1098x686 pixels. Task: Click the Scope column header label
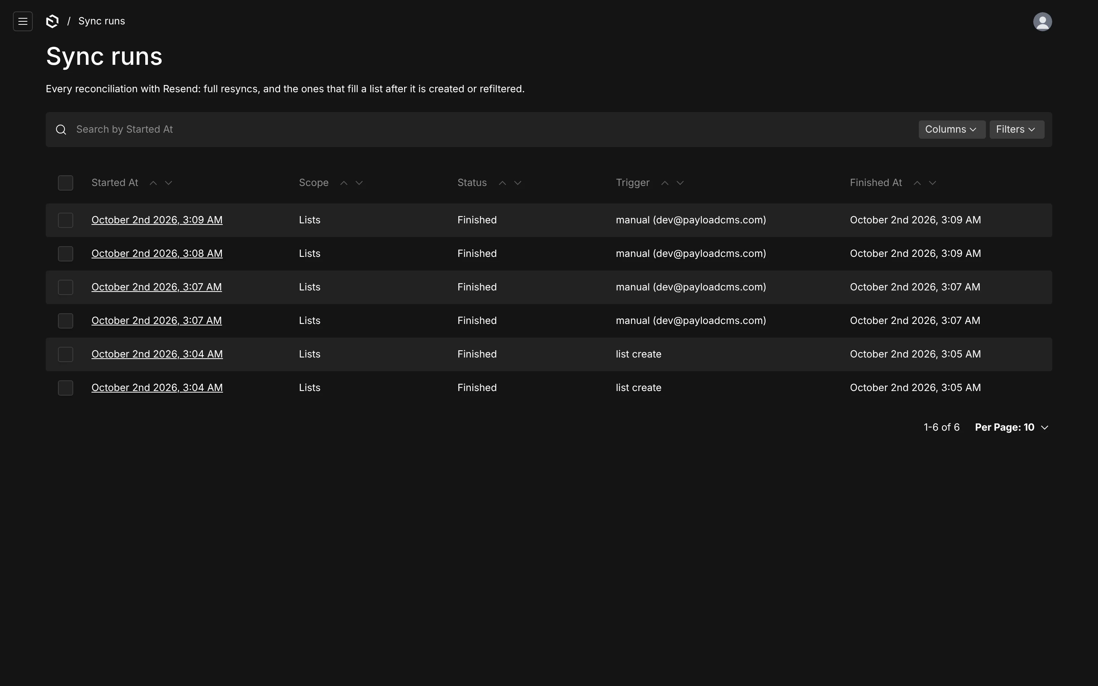pos(313,183)
